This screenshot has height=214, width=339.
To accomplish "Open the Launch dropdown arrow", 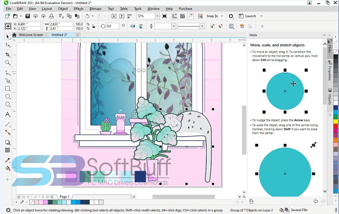I will [x=262, y=16].
